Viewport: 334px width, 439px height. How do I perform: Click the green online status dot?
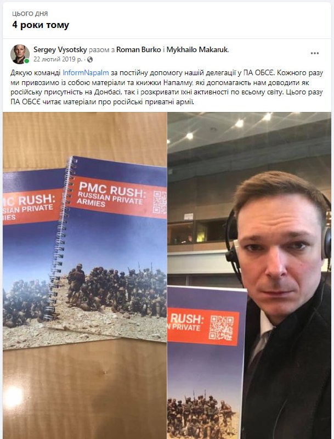tap(26, 61)
